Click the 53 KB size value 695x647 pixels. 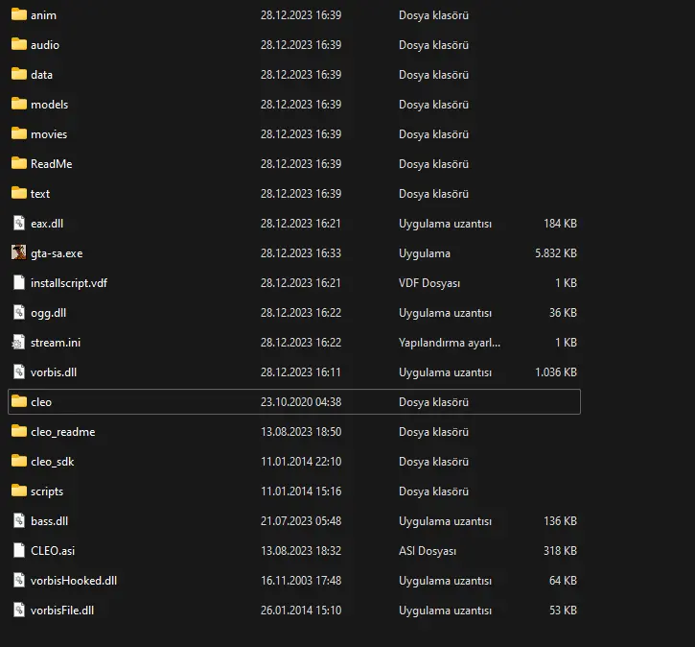(563, 611)
